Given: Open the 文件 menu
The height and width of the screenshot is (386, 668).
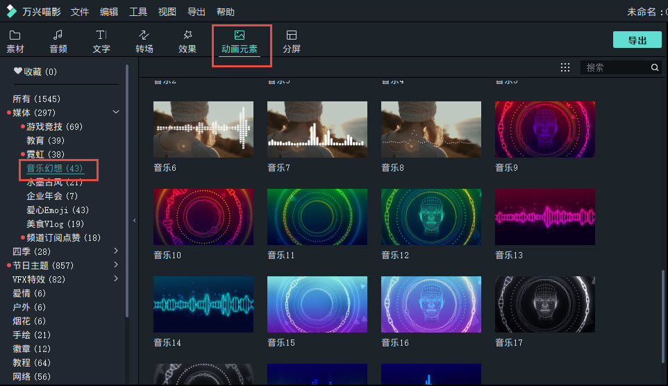Looking at the screenshot, I should [80, 12].
